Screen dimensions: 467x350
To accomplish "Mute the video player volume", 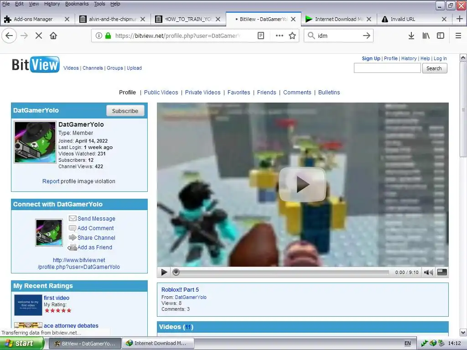I will click(428, 273).
